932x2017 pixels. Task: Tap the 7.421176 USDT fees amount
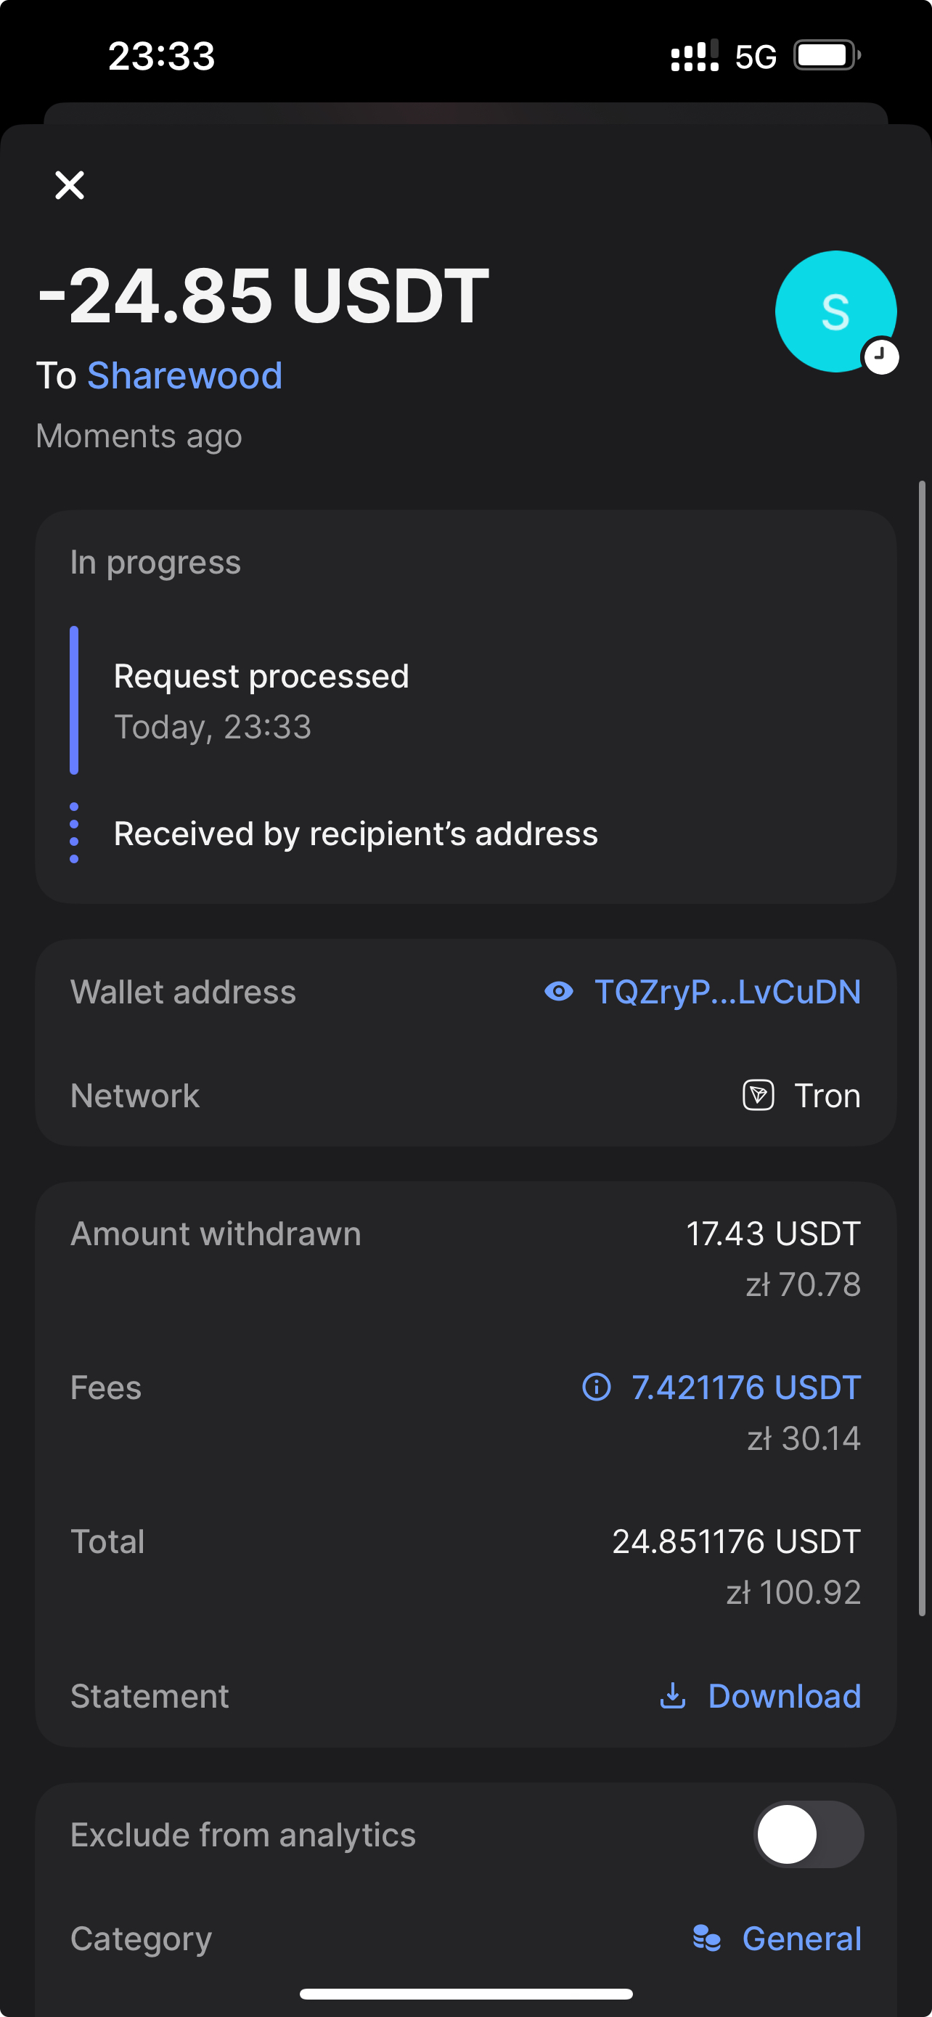click(745, 1387)
